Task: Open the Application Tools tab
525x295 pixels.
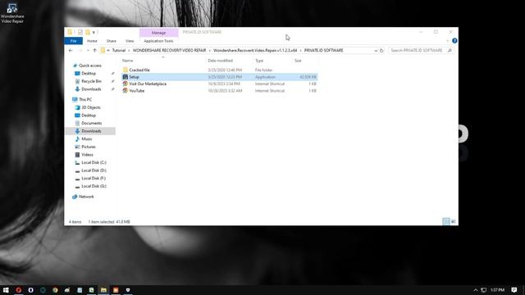Action: [158, 41]
